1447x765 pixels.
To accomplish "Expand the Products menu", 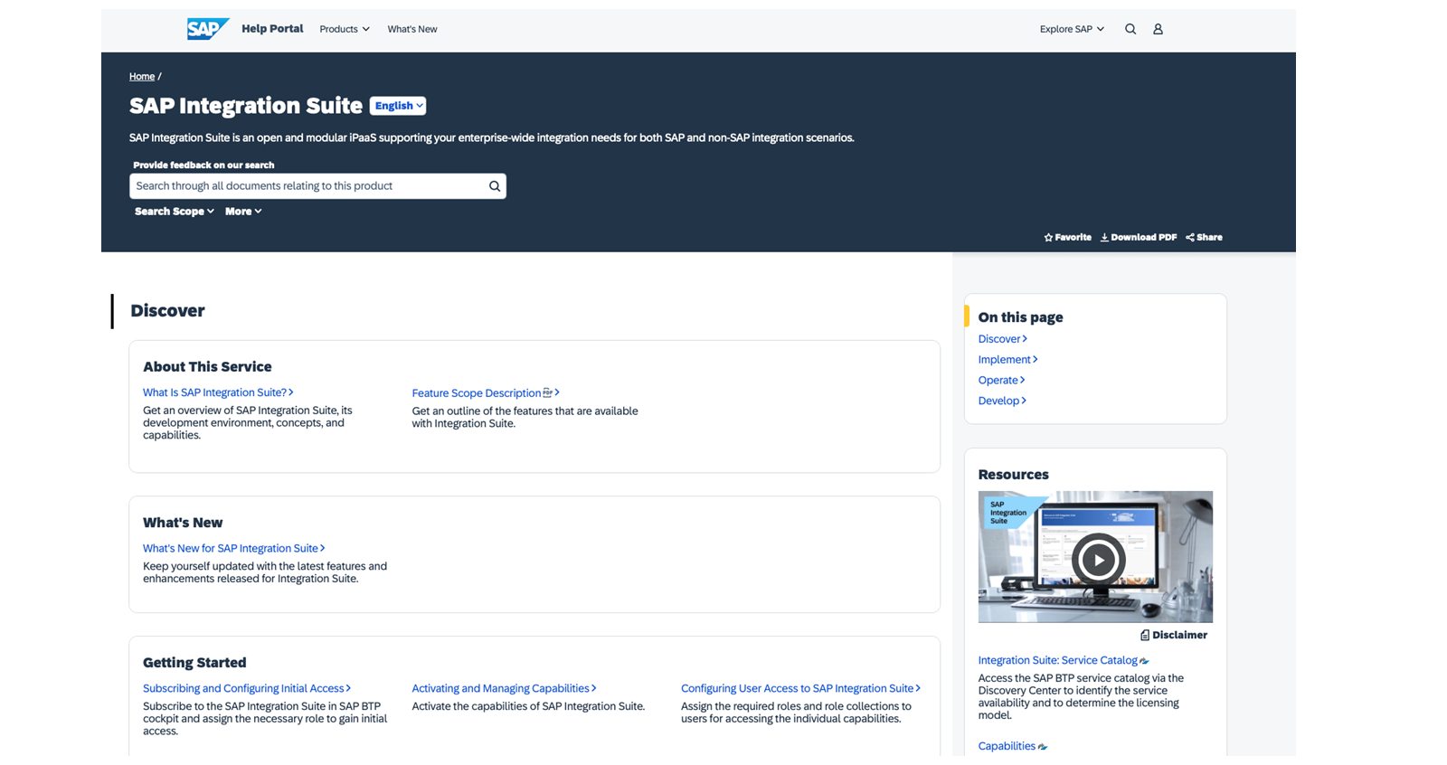I will click(345, 29).
